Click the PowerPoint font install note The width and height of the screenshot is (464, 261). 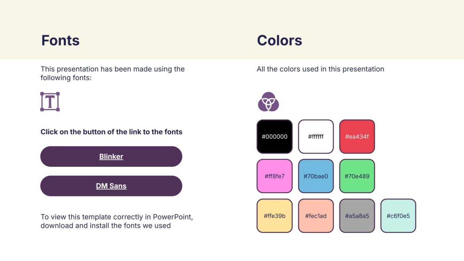click(117, 221)
